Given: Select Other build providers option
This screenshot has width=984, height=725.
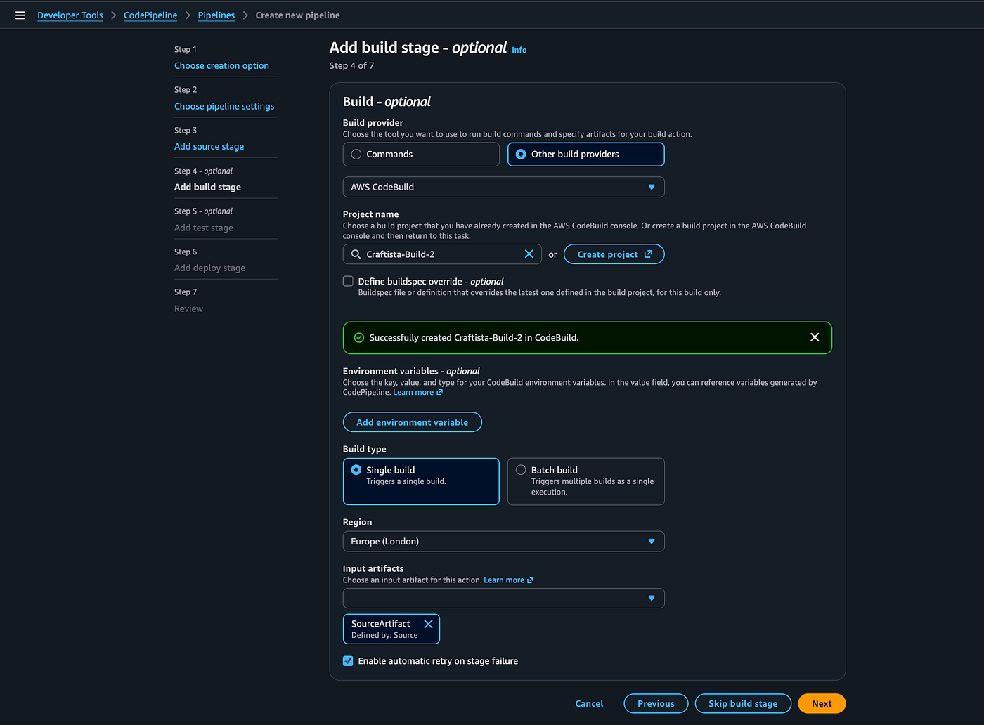Looking at the screenshot, I should [x=586, y=155].
